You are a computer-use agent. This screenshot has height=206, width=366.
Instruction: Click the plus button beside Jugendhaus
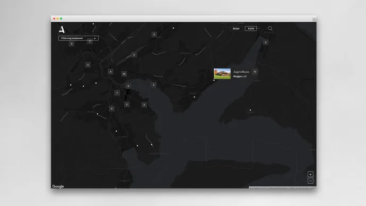pyautogui.click(x=255, y=72)
